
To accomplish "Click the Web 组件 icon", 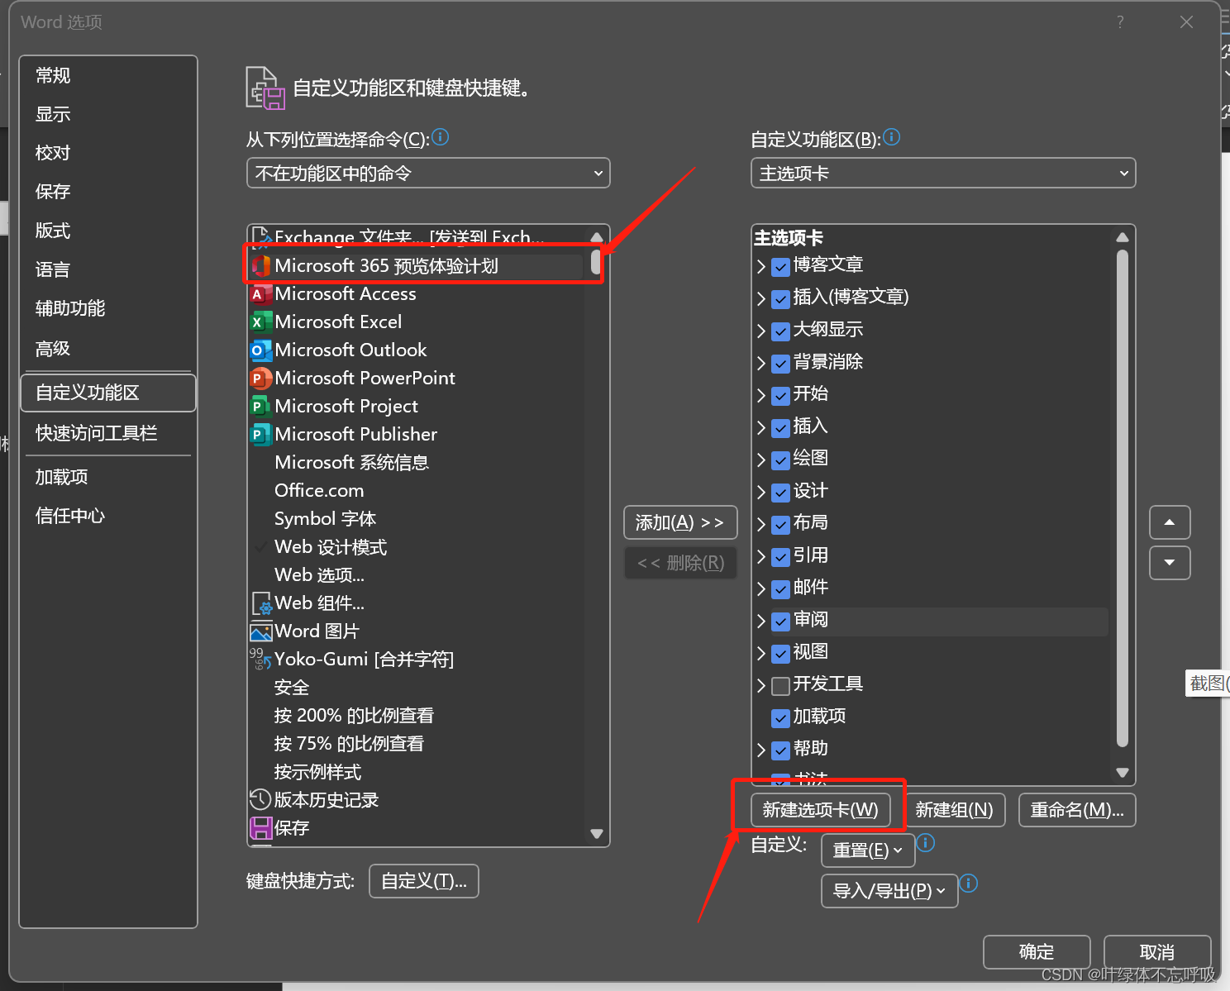I will 261,603.
